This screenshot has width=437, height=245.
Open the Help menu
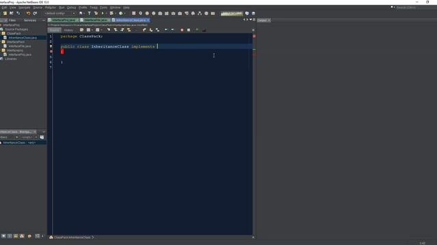tap(126, 7)
